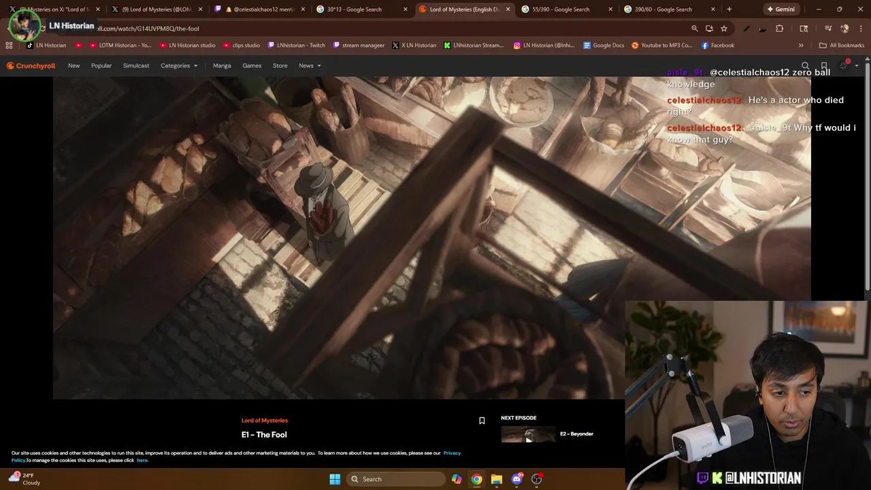Open the New section in Crunchyroll
The image size is (871, 490).
pos(73,66)
